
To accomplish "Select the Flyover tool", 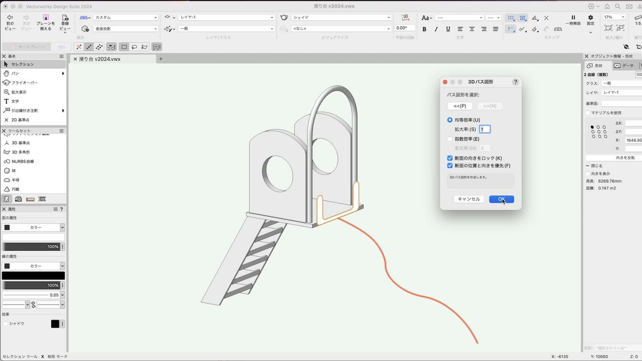I will (33, 83).
